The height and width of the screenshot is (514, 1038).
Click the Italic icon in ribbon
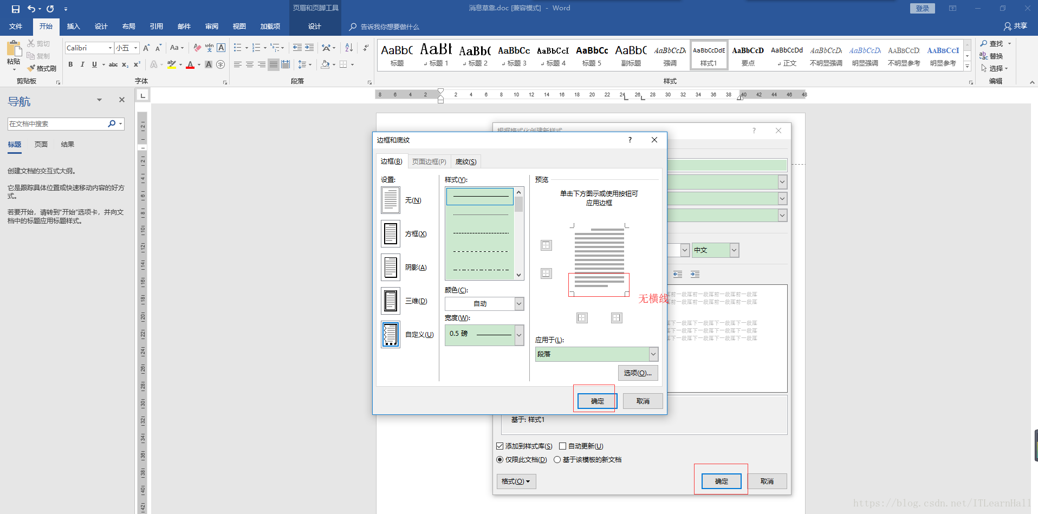[x=82, y=64]
